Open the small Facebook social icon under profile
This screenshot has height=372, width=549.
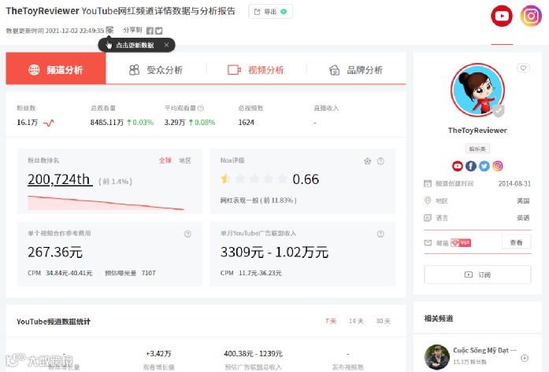coord(470,166)
